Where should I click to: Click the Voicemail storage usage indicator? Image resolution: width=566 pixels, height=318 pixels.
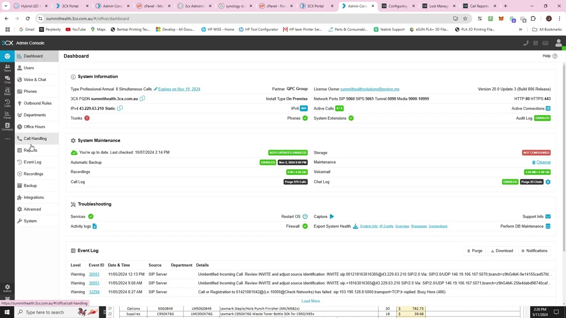(x=537, y=172)
